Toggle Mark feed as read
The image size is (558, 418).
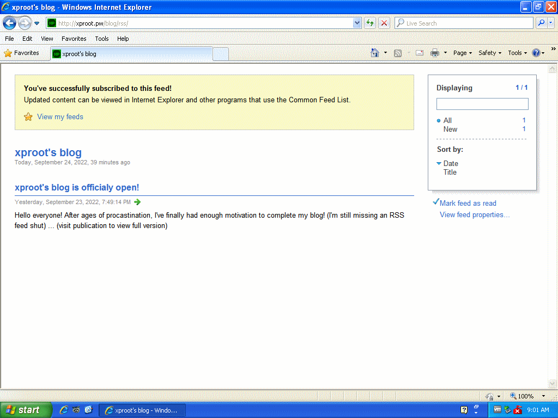tap(469, 202)
